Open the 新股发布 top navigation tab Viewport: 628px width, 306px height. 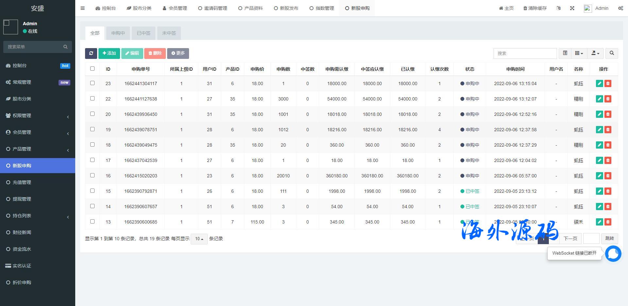pyautogui.click(x=286, y=8)
